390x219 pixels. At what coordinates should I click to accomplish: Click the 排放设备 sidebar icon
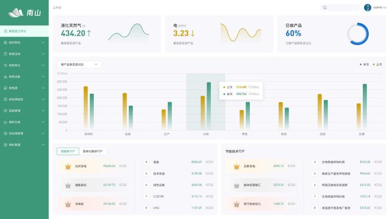[5, 77]
